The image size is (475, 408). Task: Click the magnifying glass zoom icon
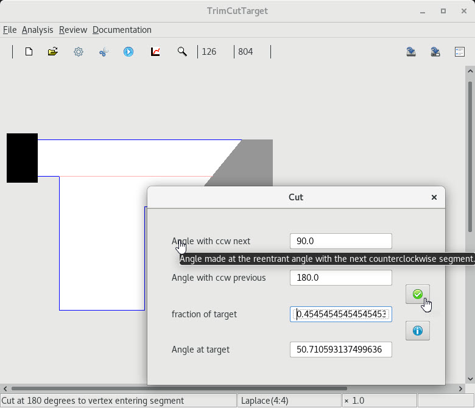coord(182,52)
